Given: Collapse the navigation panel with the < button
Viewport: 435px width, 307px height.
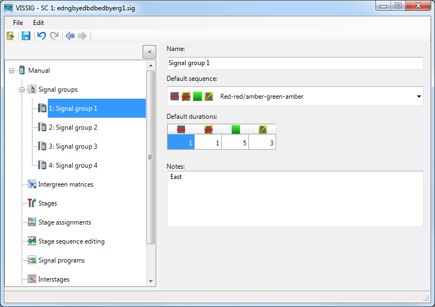Looking at the screenshot, I should tap(149, 52).
